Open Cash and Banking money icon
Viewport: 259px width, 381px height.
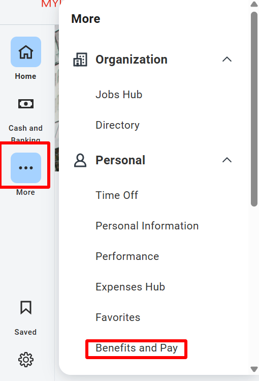26,104
